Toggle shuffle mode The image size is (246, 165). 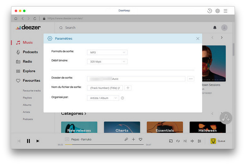(185, 141)
